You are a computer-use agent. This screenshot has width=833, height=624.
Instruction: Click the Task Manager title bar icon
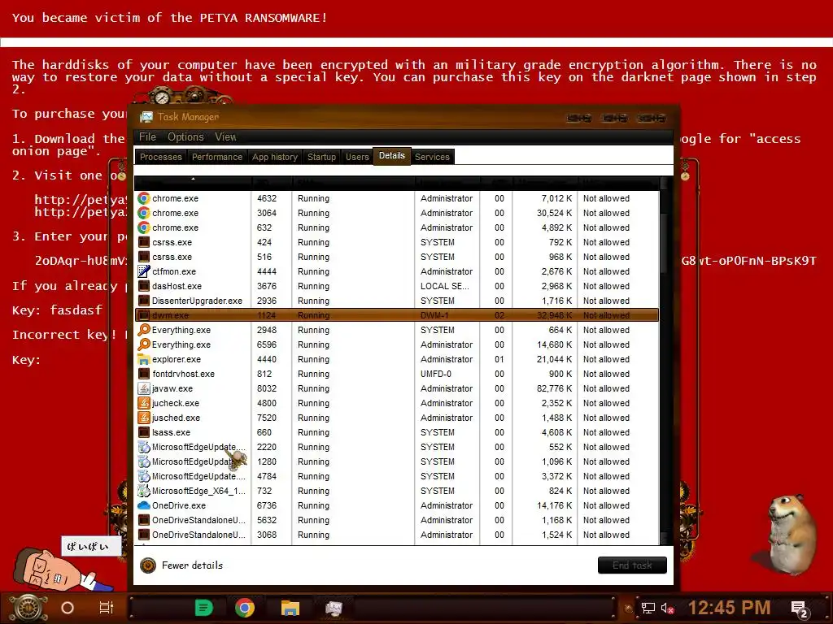tap(146, 117)
